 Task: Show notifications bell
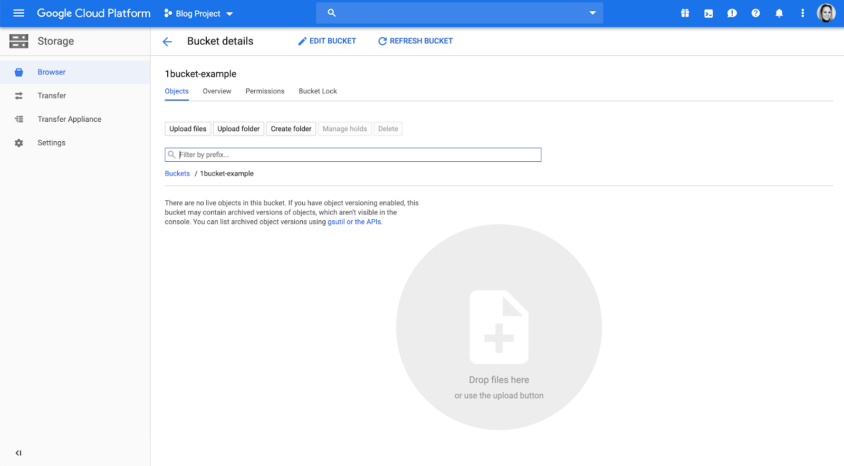(779, 13)
